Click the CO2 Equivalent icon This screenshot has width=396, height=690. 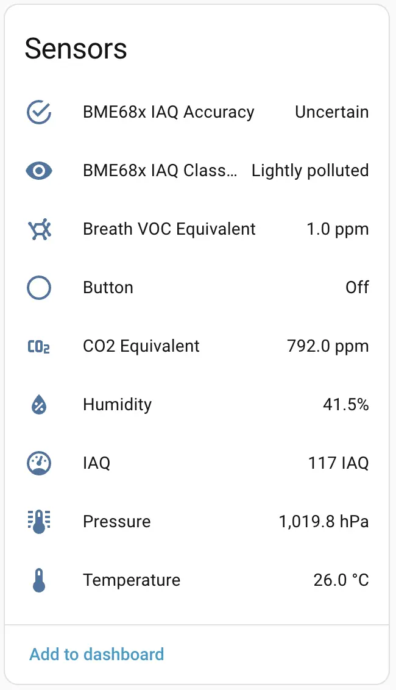click(39, 347)
